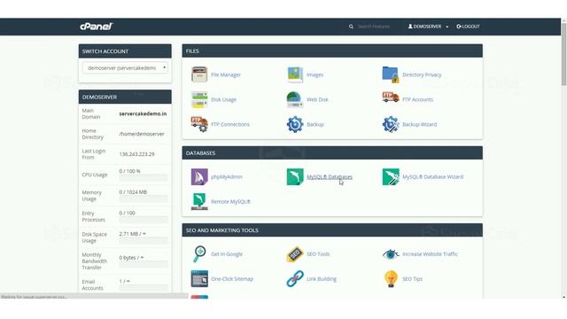The width and height of the screenshot is (567, 319).
Task: Open the Switch Account select box
Action: pyautogui.click(x=125, y=68)
